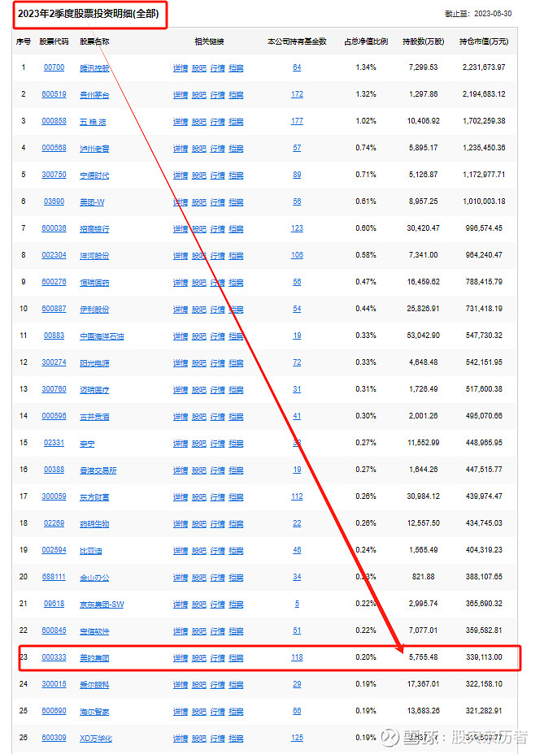The height and width of the screenshot is (754, 544).
Task: Click the 截止至 2023-06-30 date label
Action: tap(478, 14)
